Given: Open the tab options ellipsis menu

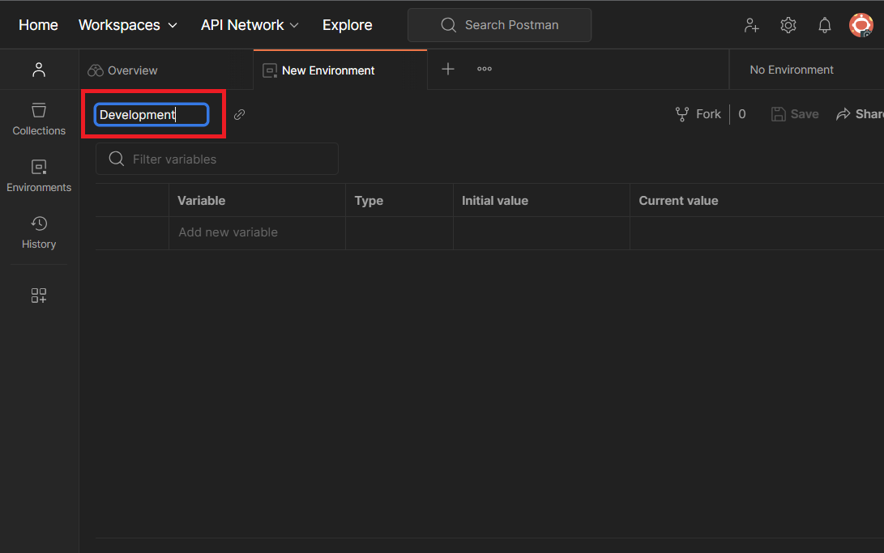Looking at the screenshot, I should coord(485,69).
